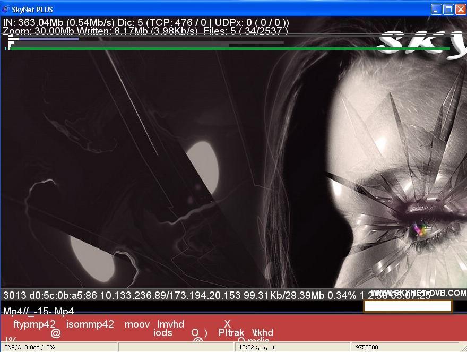Click inside the white input box
467x352 pixels.
408,306
